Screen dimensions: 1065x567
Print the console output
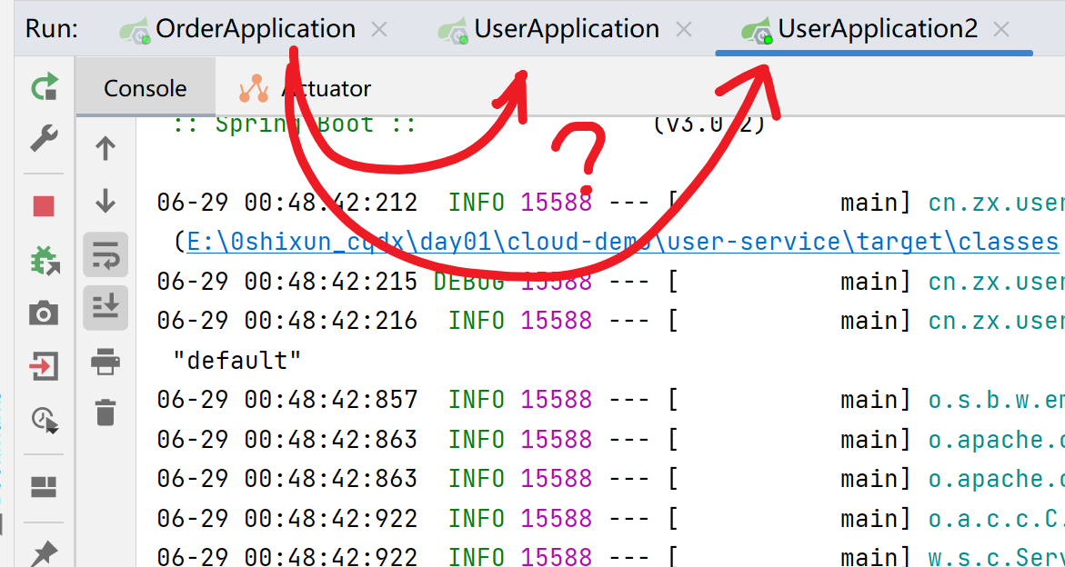click(x=105, y=361)
